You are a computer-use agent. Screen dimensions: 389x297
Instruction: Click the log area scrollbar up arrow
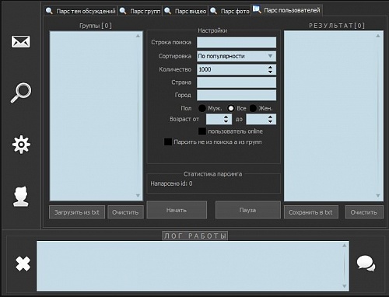[345, 245]
